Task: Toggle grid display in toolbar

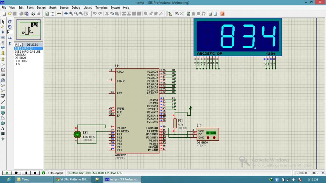Action: [x=52, y=14]
